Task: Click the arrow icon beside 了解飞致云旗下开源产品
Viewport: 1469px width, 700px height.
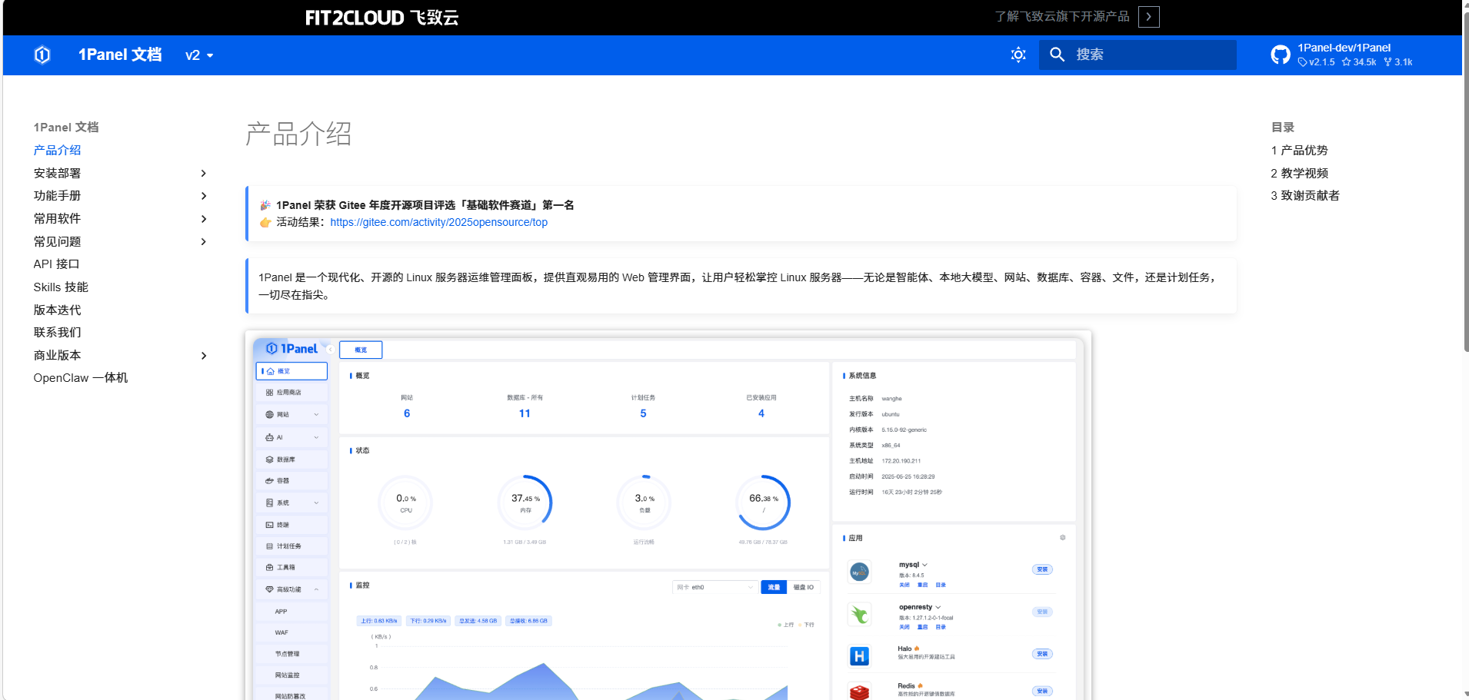Action: (x=1148, y=17)
